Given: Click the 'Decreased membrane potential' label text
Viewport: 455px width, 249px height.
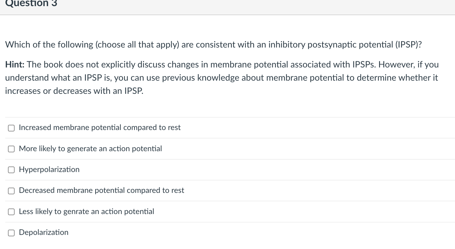Looking at the screenshot, I should pyautogui.click(x=102, y=190).
